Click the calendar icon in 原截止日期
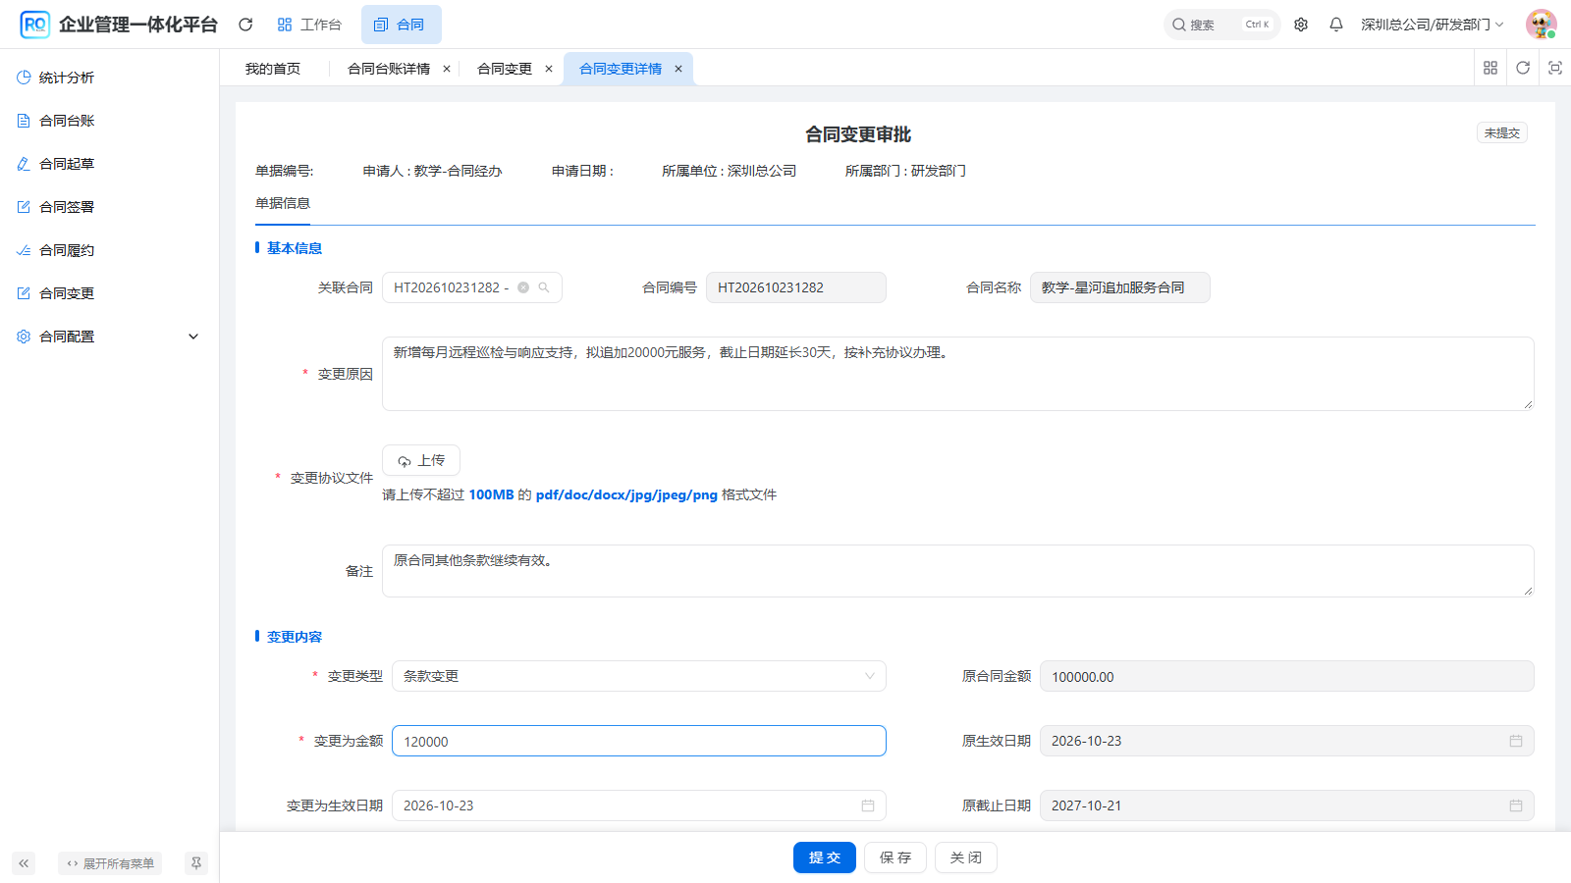The height and width of the screenshot is (883, 1571). (x=1516, y=805)
